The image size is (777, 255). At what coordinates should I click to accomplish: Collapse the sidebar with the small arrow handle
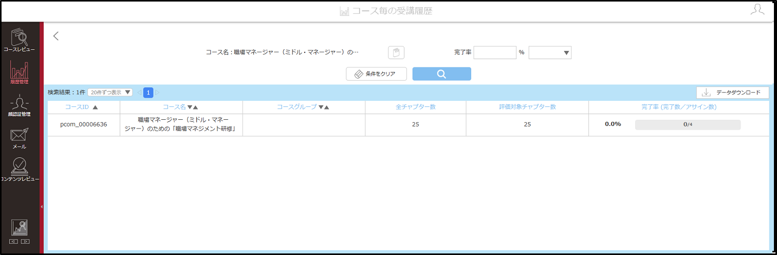42,206
